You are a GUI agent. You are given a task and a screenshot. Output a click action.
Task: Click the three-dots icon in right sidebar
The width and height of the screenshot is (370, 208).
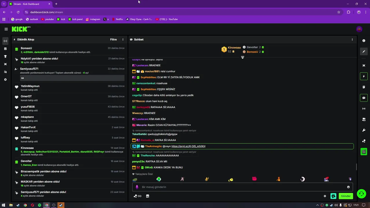point(364,141)
